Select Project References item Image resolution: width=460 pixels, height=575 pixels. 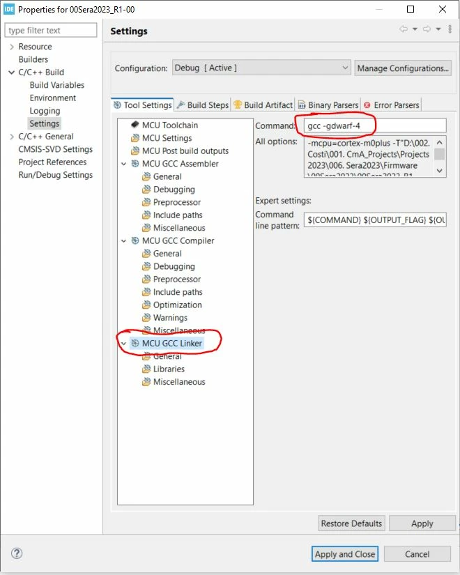(x=52, y=162)
